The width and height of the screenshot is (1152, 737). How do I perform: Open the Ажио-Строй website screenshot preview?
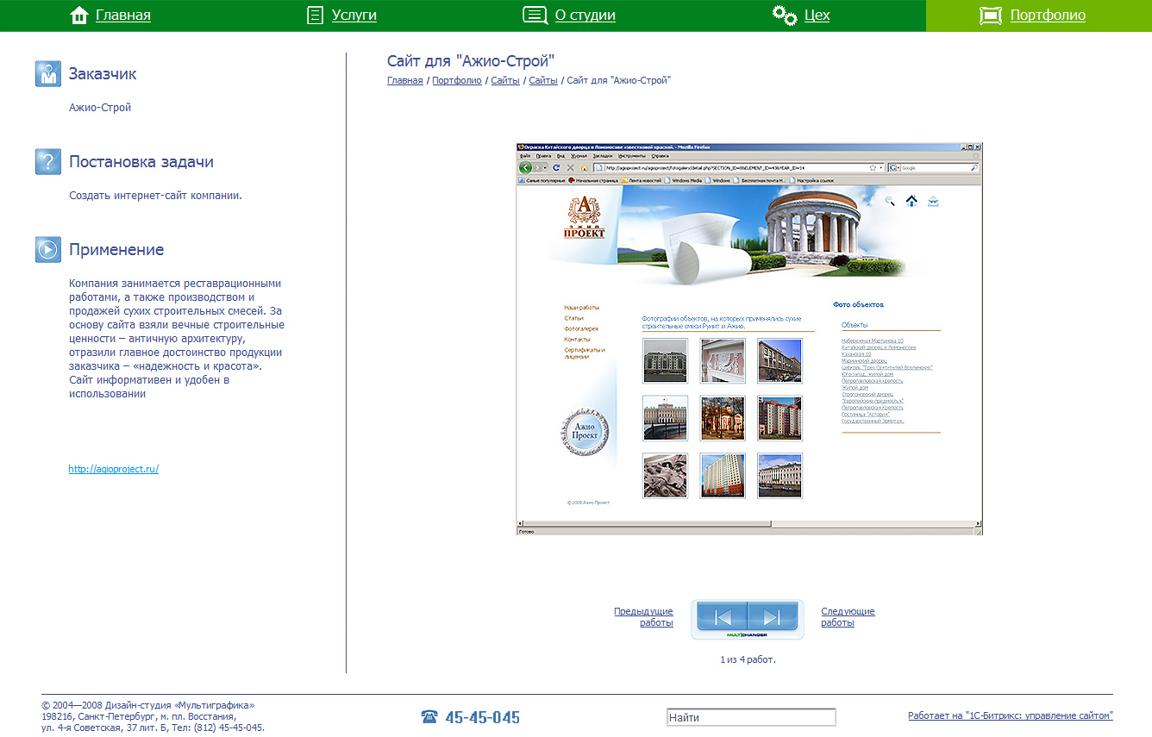[x=748, y=339]
